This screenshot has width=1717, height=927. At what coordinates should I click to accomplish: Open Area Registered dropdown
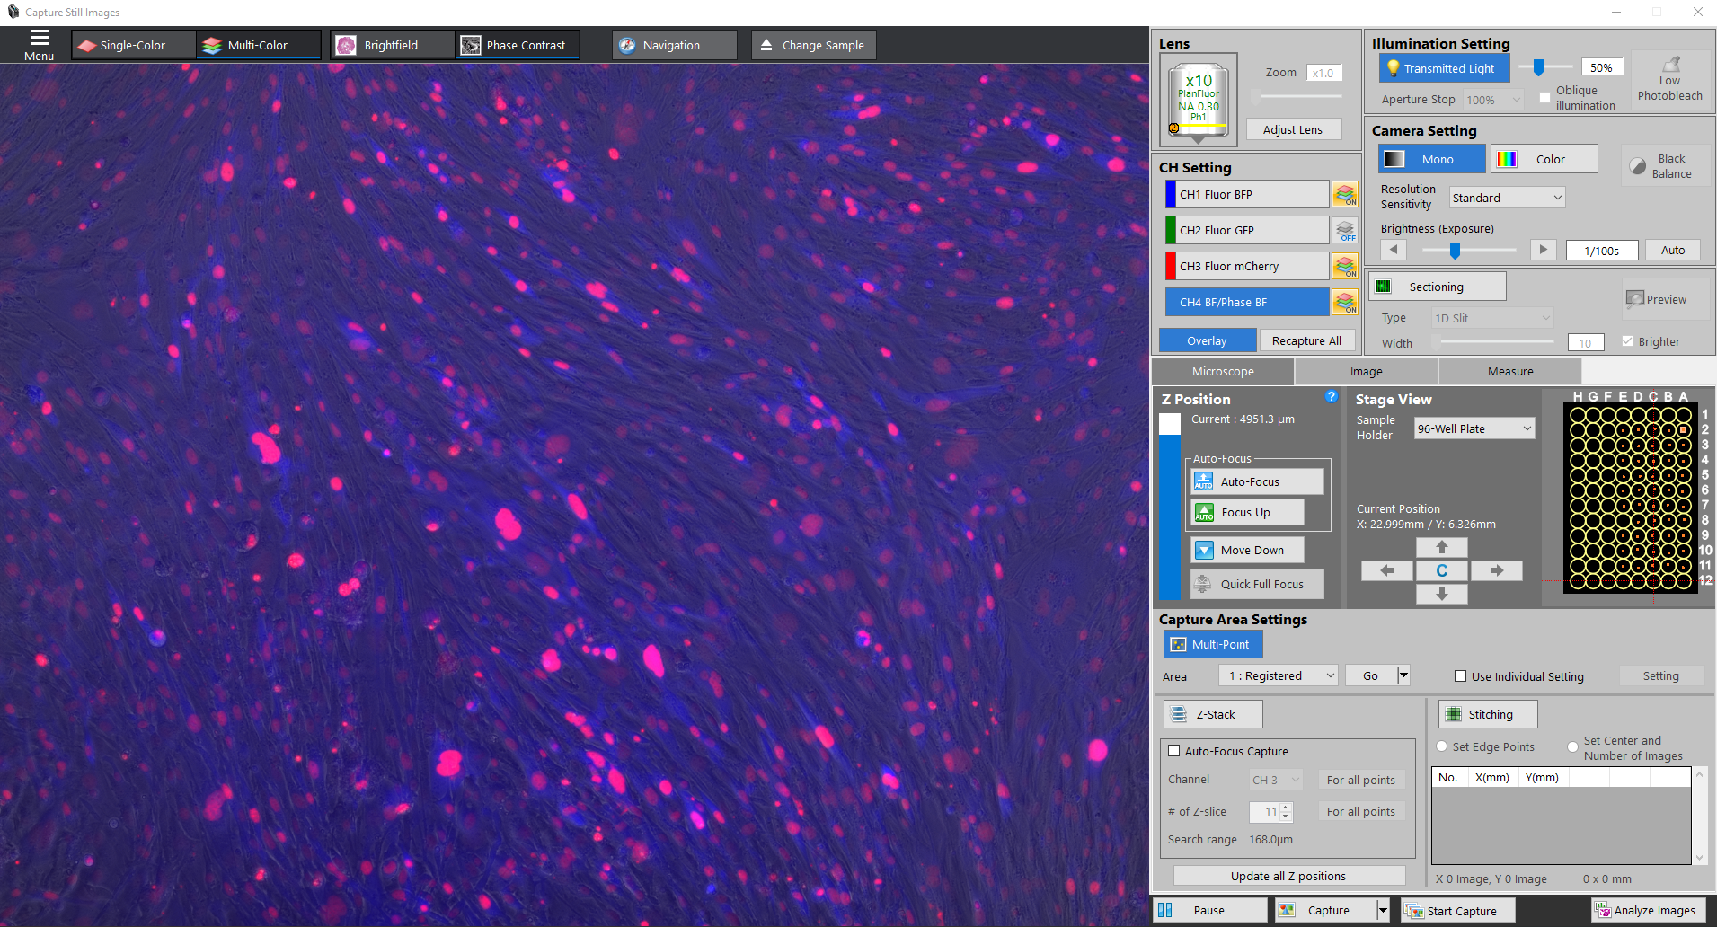click(1279, 675)
